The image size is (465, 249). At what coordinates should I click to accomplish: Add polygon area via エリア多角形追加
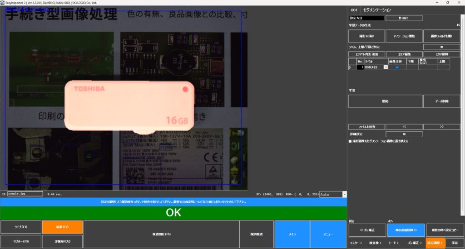[x=366, y=54]
